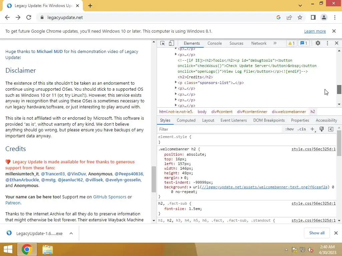Viewport: 342px width, 256px height.
Task: Bookmark this tab with the star
Action: [x=300, y=17]
